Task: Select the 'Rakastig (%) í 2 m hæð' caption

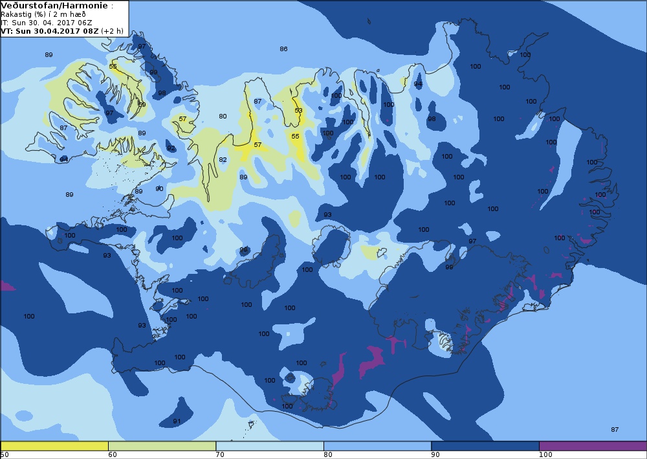Action: pyautogui.click(x=43, y=14)
